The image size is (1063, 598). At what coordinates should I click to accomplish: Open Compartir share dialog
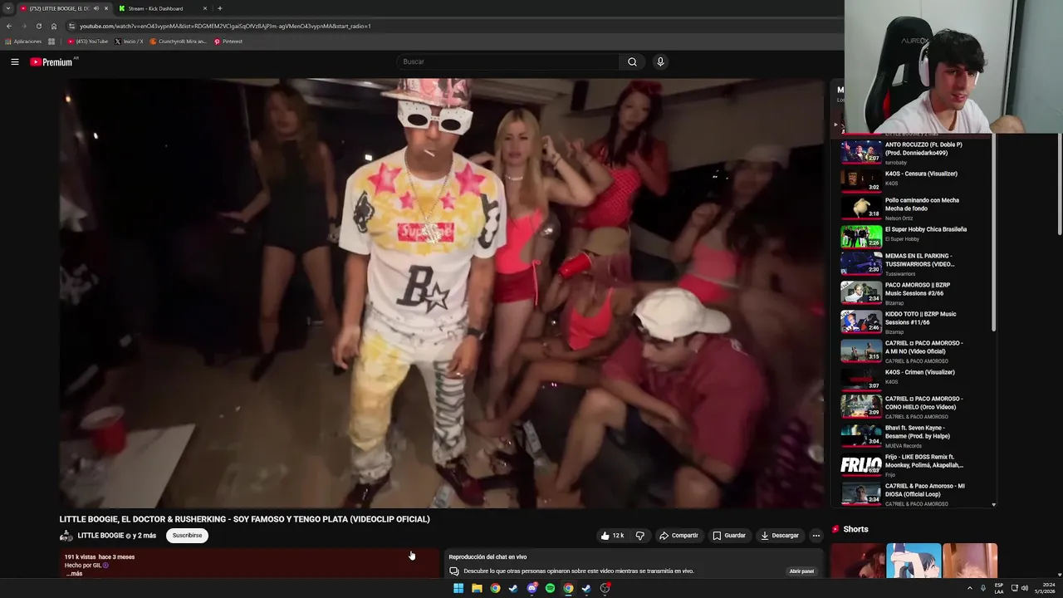point(678,536)
